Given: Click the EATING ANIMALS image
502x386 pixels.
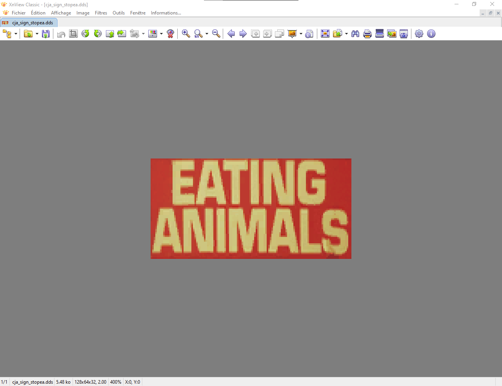Looking at the screenshot, I should 251,209.
